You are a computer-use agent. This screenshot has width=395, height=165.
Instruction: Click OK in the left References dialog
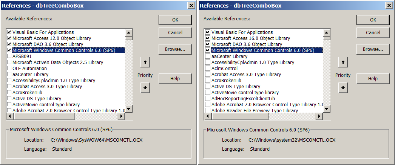(175, 20)
